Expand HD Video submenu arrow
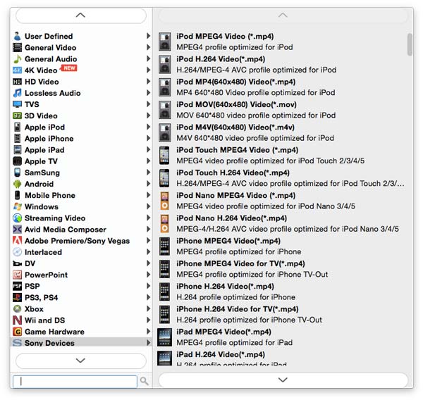 148,82
